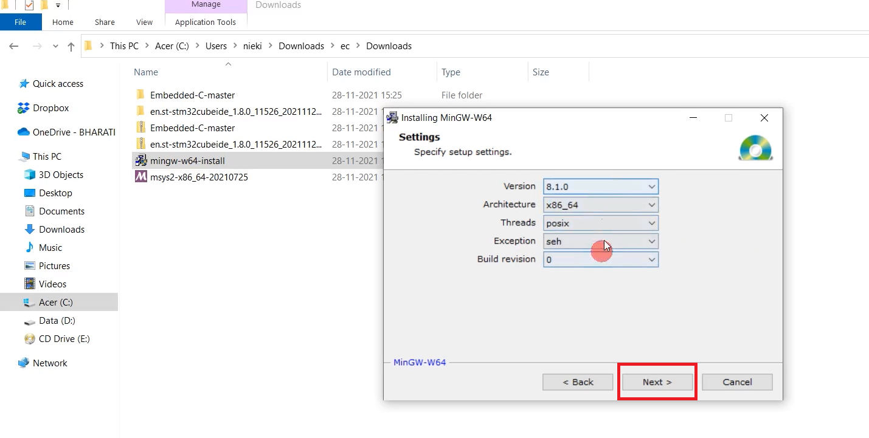Select This PC in the navigation pane
869x438 pixels.
click(47, 157)
